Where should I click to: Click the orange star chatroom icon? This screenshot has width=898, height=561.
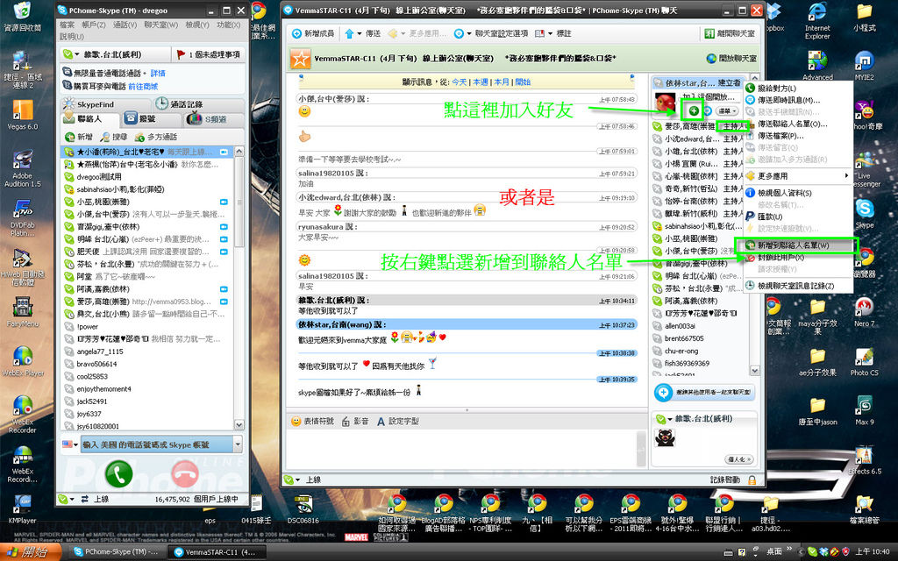tap(300, 59)
